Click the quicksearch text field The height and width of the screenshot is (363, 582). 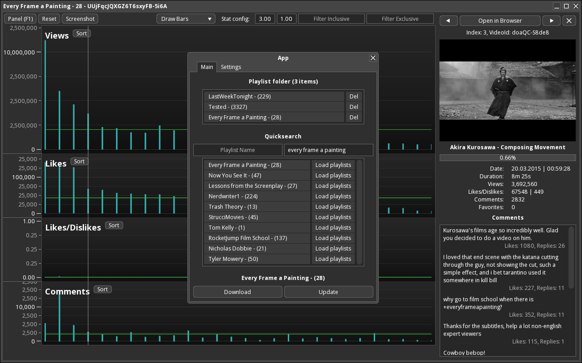tap(328, 150)
